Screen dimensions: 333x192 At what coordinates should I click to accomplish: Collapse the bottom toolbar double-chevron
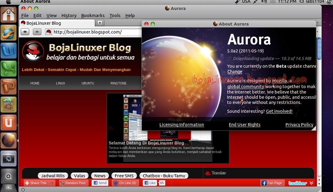311,183
